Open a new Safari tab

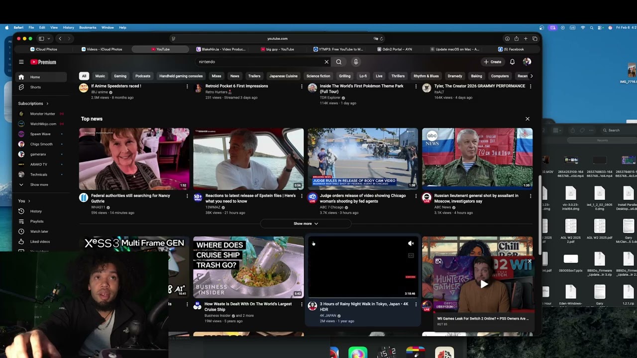526,38
